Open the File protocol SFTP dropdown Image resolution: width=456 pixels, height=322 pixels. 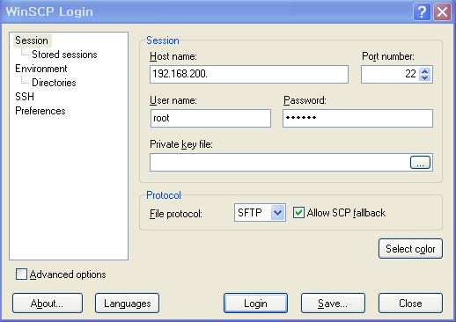click(277, 213)
